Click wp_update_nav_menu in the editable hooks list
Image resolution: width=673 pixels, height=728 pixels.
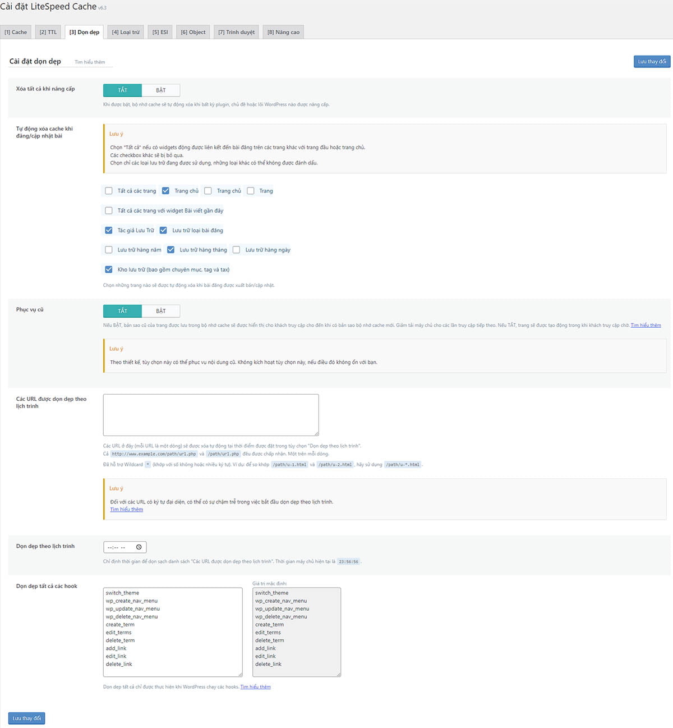tap(133, 608)
